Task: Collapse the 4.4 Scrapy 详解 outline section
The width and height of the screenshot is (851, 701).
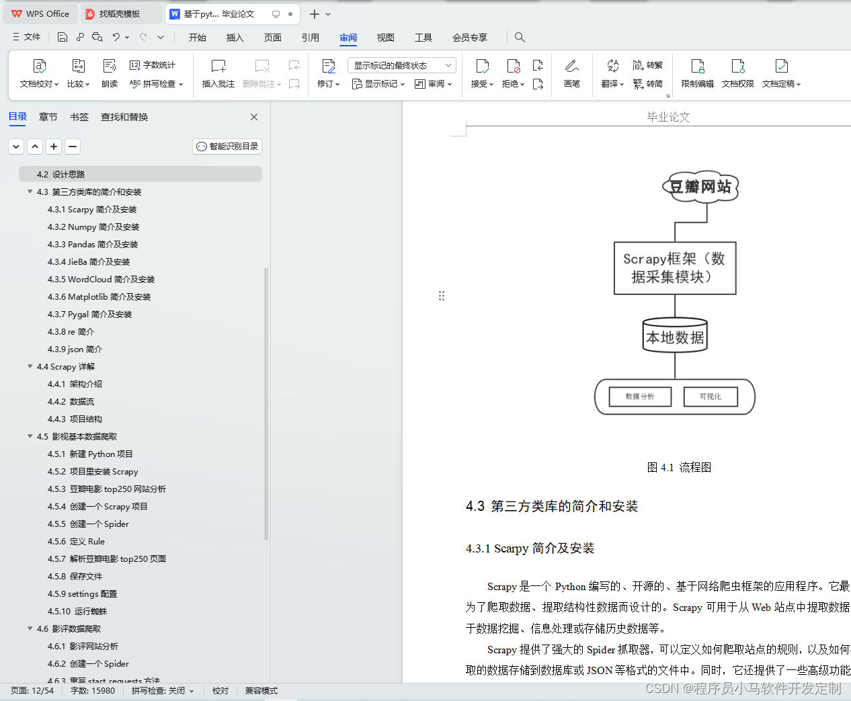Action: (30, 366)
